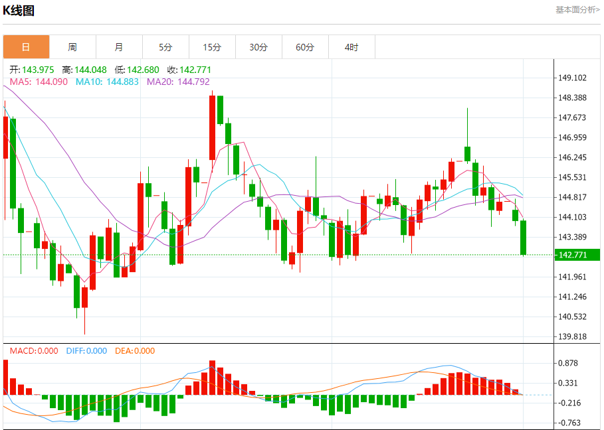Click the 146.959 price axis label

572,137
